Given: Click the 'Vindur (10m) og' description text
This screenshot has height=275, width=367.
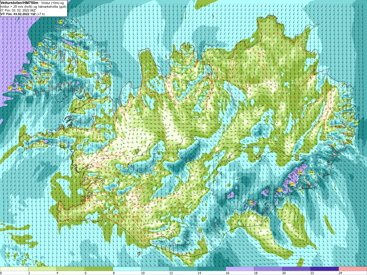Looking at the screenshot, I should pos(53,3).
